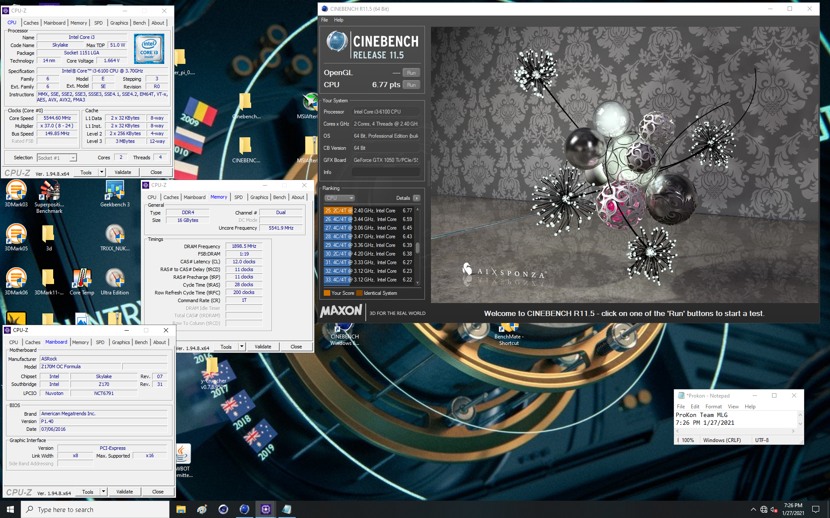Select the CINEBENC... desktop folder

pos(246,150)
